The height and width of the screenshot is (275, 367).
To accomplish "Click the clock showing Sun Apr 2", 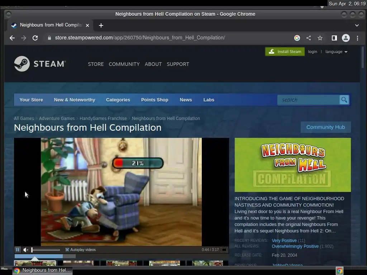I will (x=347, y=4).
